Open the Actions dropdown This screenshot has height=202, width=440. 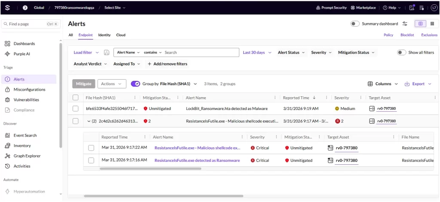[x=112, y=84]
